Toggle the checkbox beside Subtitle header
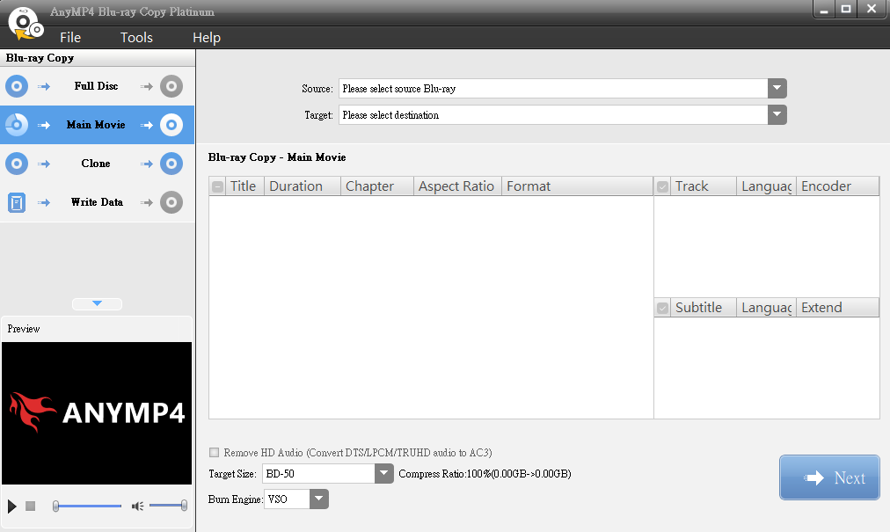This screenshot has height=532, width=890. coord(662,309)
